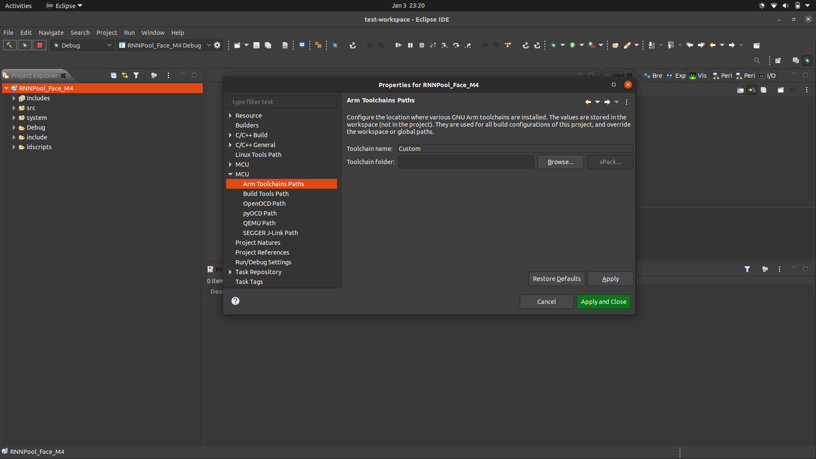Click the toolbar search magnifier icon
The height and width of the screenshot is (459, 816).
pyautogui.click(x=756, y=60)
